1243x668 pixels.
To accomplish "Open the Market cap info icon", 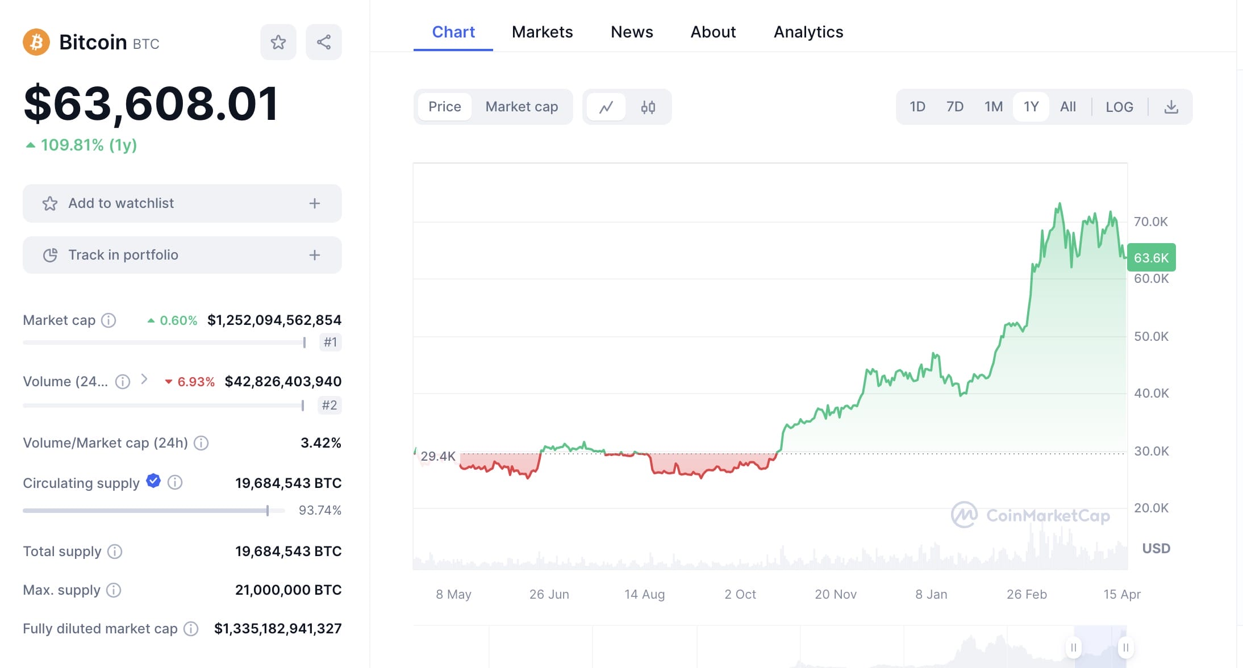I will click(x=109, y=320).
